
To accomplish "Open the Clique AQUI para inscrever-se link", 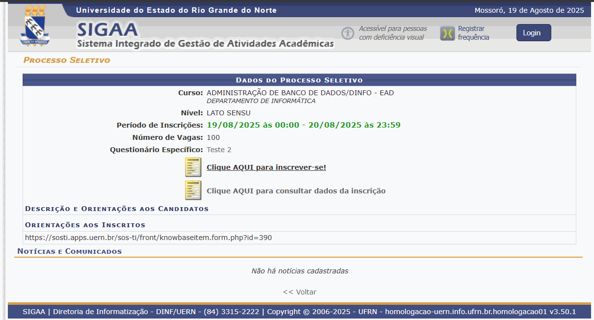I will [x=266, y=167].
